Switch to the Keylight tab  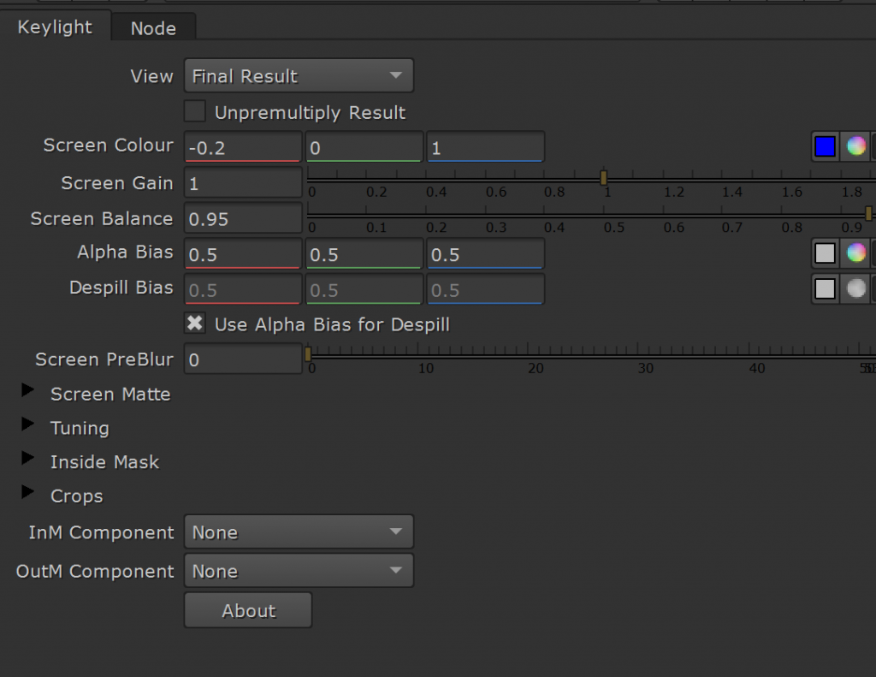[55, 27]
